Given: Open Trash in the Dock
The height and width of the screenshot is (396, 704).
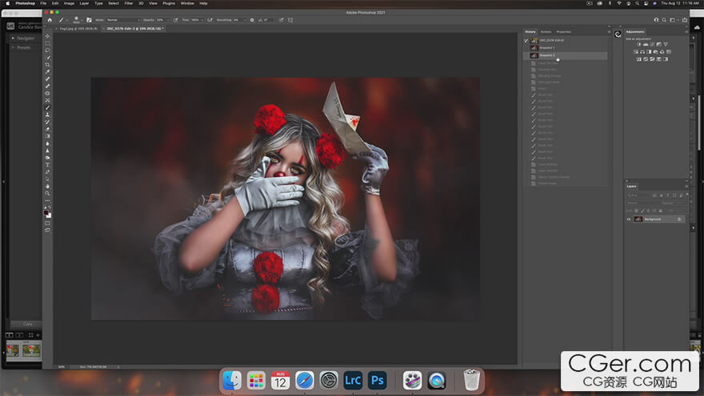Looking at the screenshot, I should (x=471, y=380).
